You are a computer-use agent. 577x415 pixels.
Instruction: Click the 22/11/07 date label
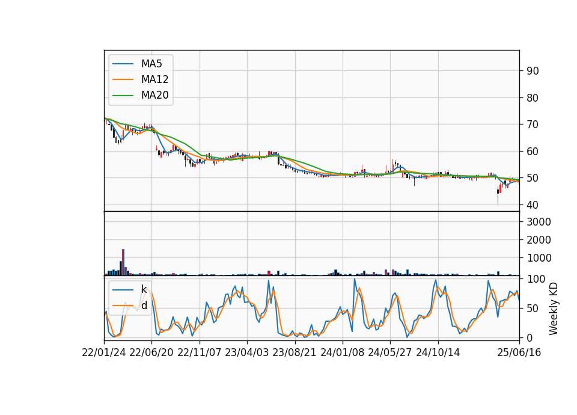click(200, 352)
